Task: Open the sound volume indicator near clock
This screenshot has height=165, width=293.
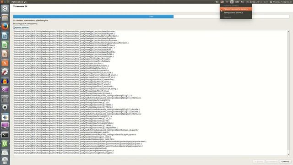Action: [242, 2]
